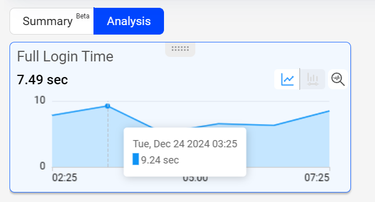Click the blue swatch in the tooltip

pyautogui.click(x=135, y=159)
